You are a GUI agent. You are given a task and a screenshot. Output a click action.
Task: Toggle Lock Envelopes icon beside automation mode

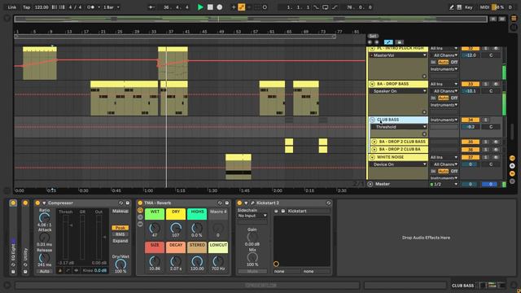pyautogui.click(x=400, y=42)
